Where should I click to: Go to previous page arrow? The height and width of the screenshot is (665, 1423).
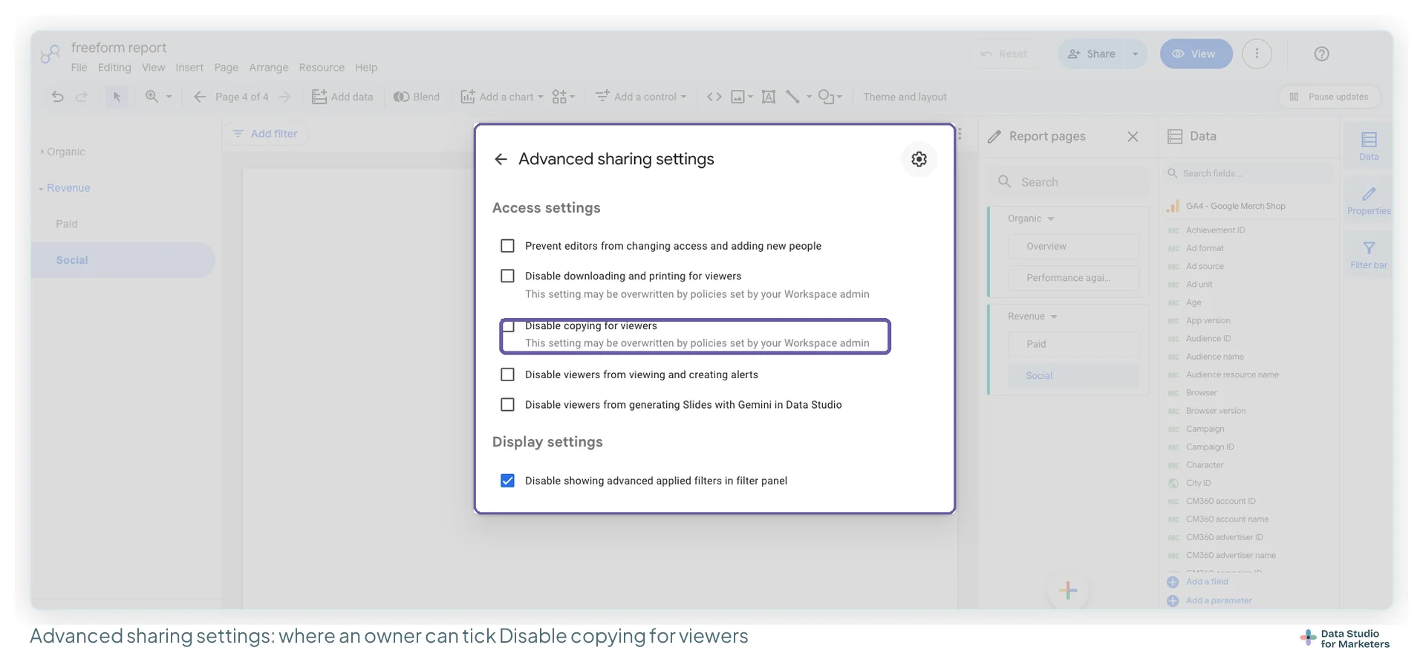point(200,97)
